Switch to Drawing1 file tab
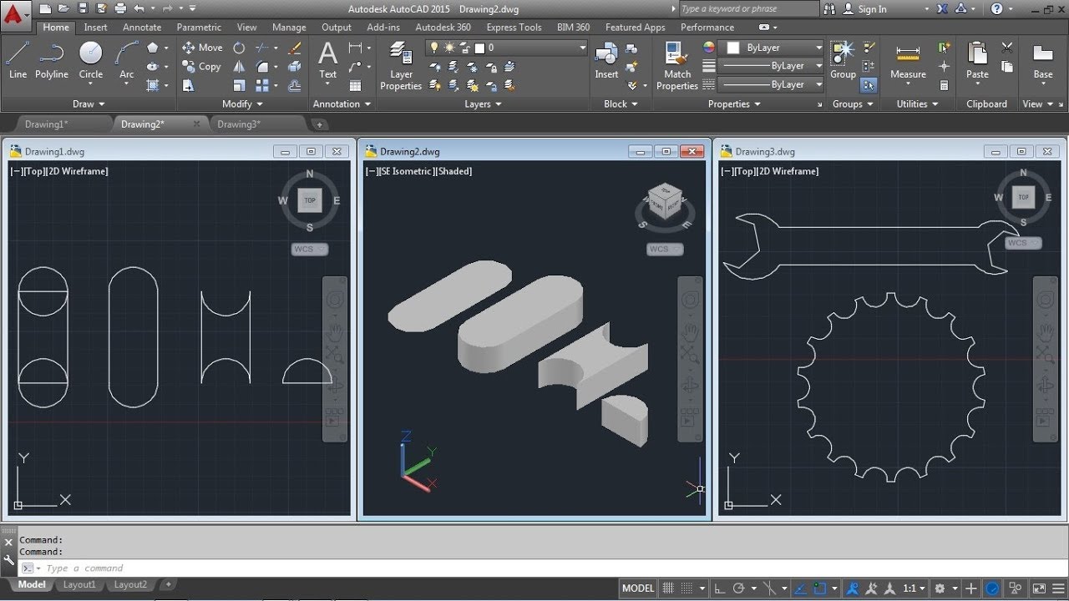The image size is (1069, 601). [x=47, y=124]
